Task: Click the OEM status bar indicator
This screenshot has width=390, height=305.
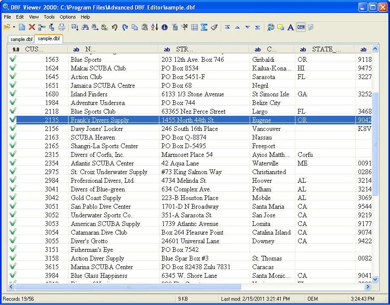Action: (312, 299)
